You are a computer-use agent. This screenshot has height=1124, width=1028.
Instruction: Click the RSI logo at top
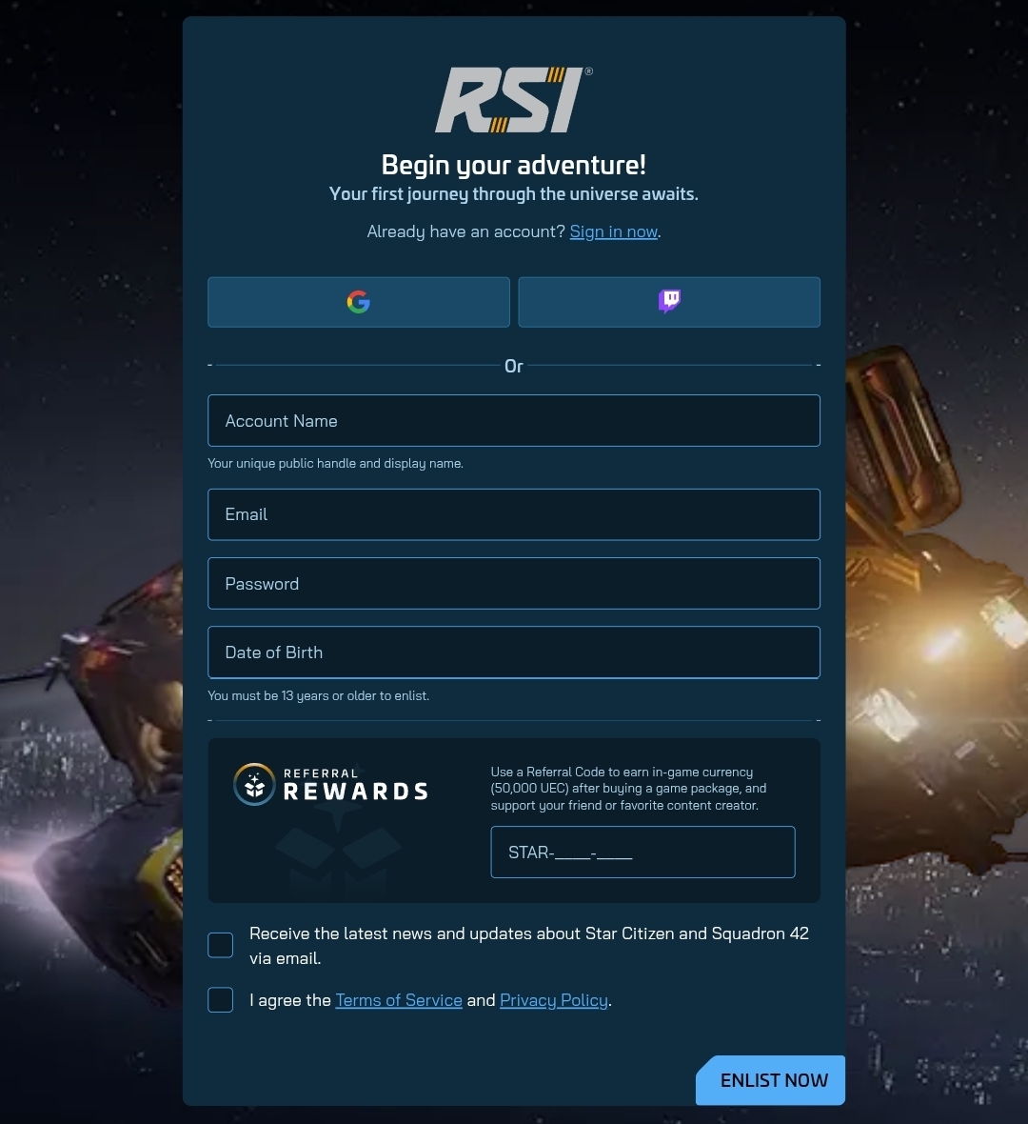click(x=514, y=100)
